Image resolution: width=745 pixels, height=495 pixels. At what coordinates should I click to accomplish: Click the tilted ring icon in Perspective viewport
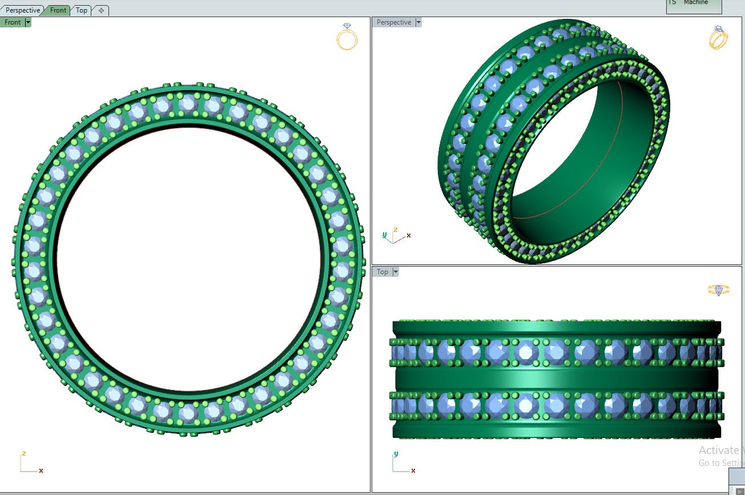point(718,38)
